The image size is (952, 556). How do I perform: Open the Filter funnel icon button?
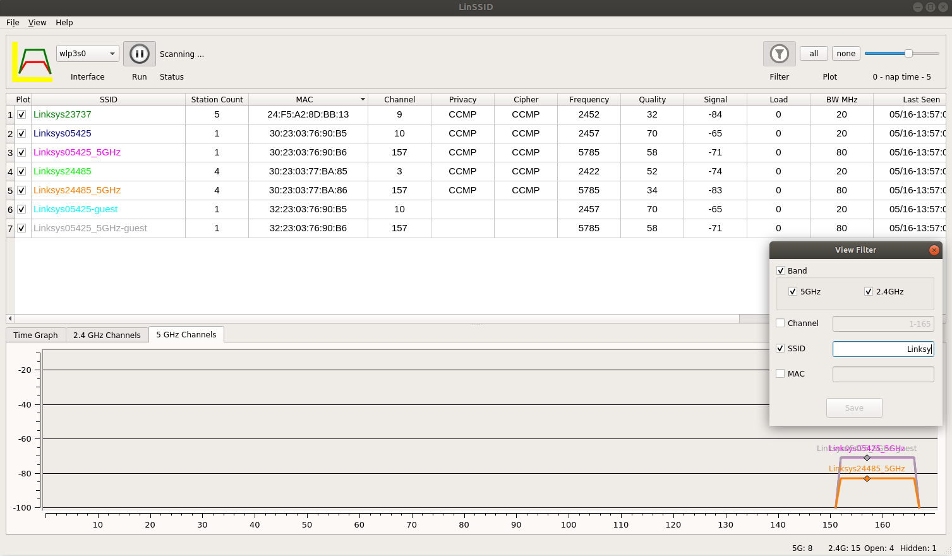pyautogui.click(x=779, y=54)
